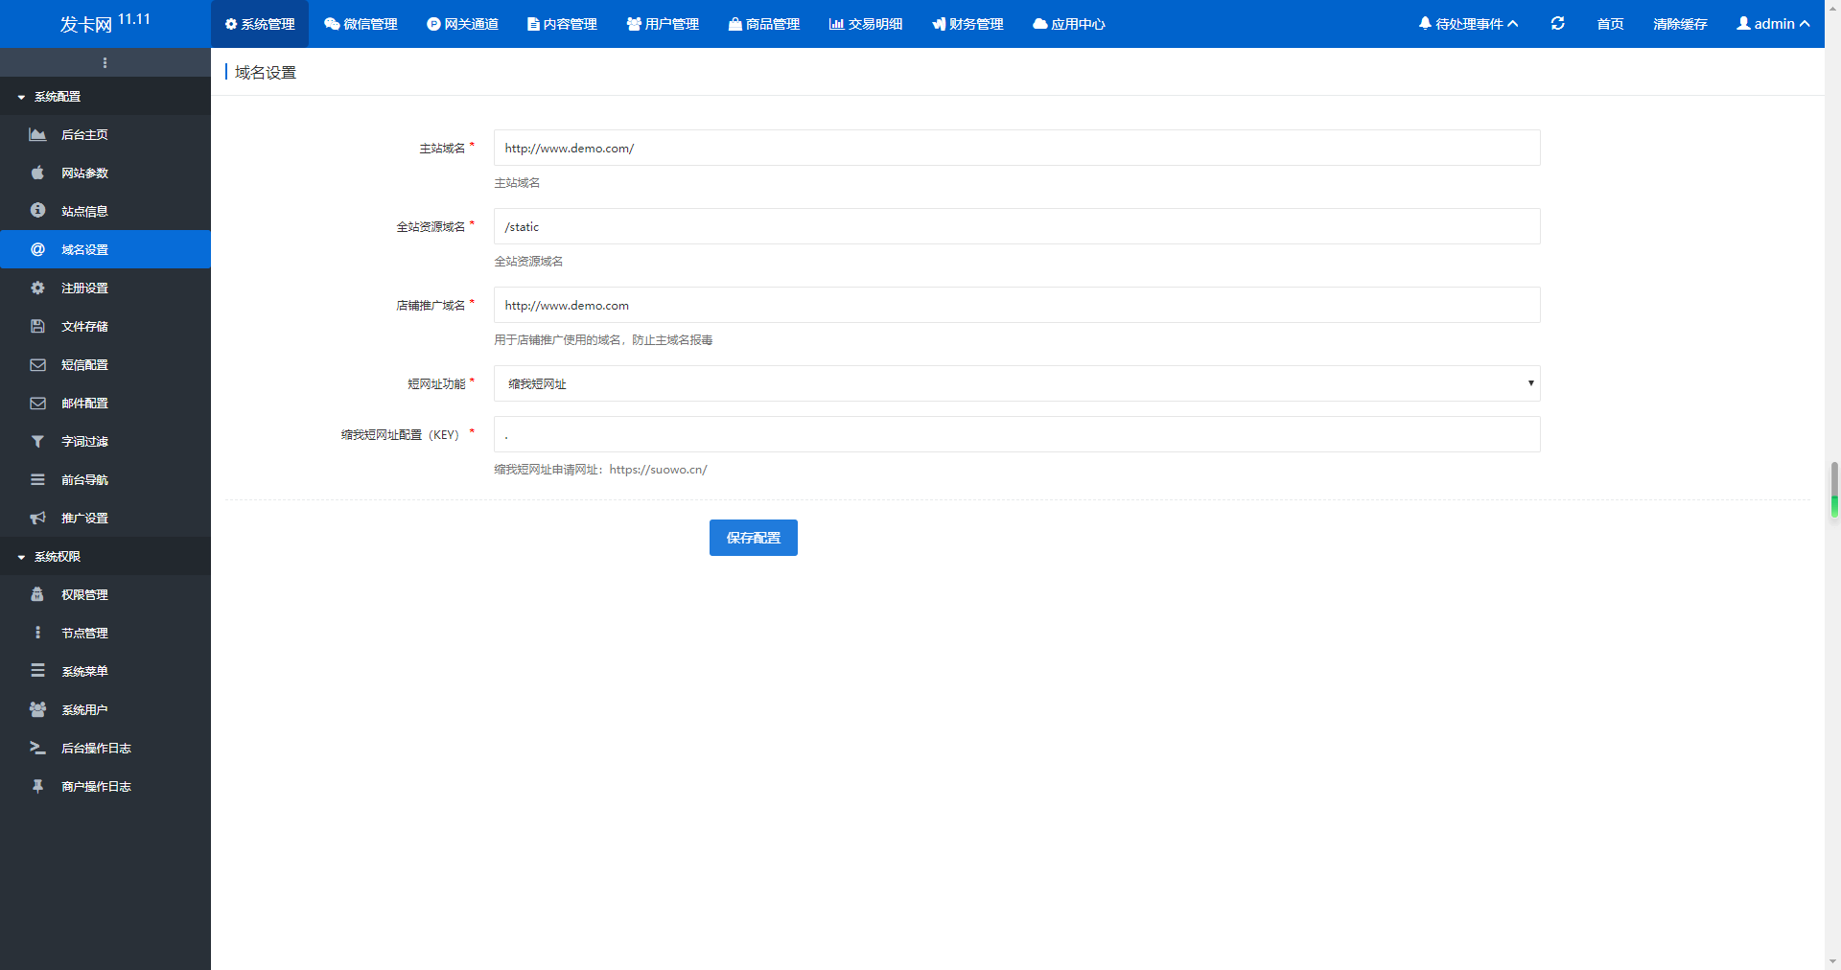
Task: Click the 后台主页 chart icon in sidebar
Action: (37, 134)
